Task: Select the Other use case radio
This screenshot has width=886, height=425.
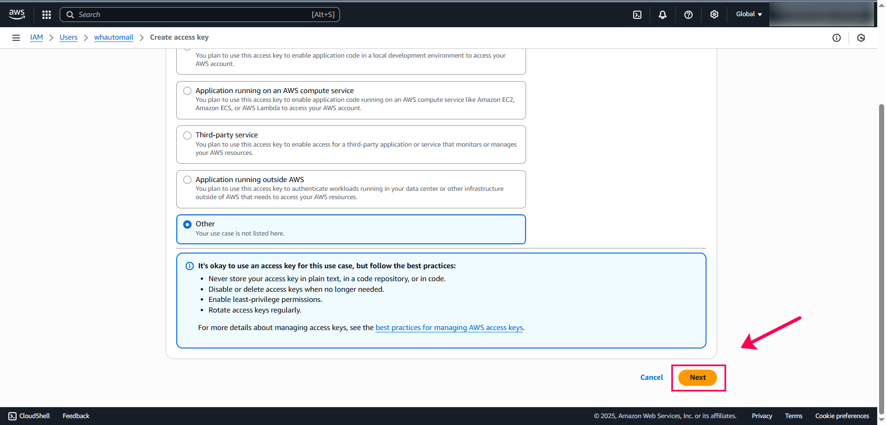Action: point(187,224)
